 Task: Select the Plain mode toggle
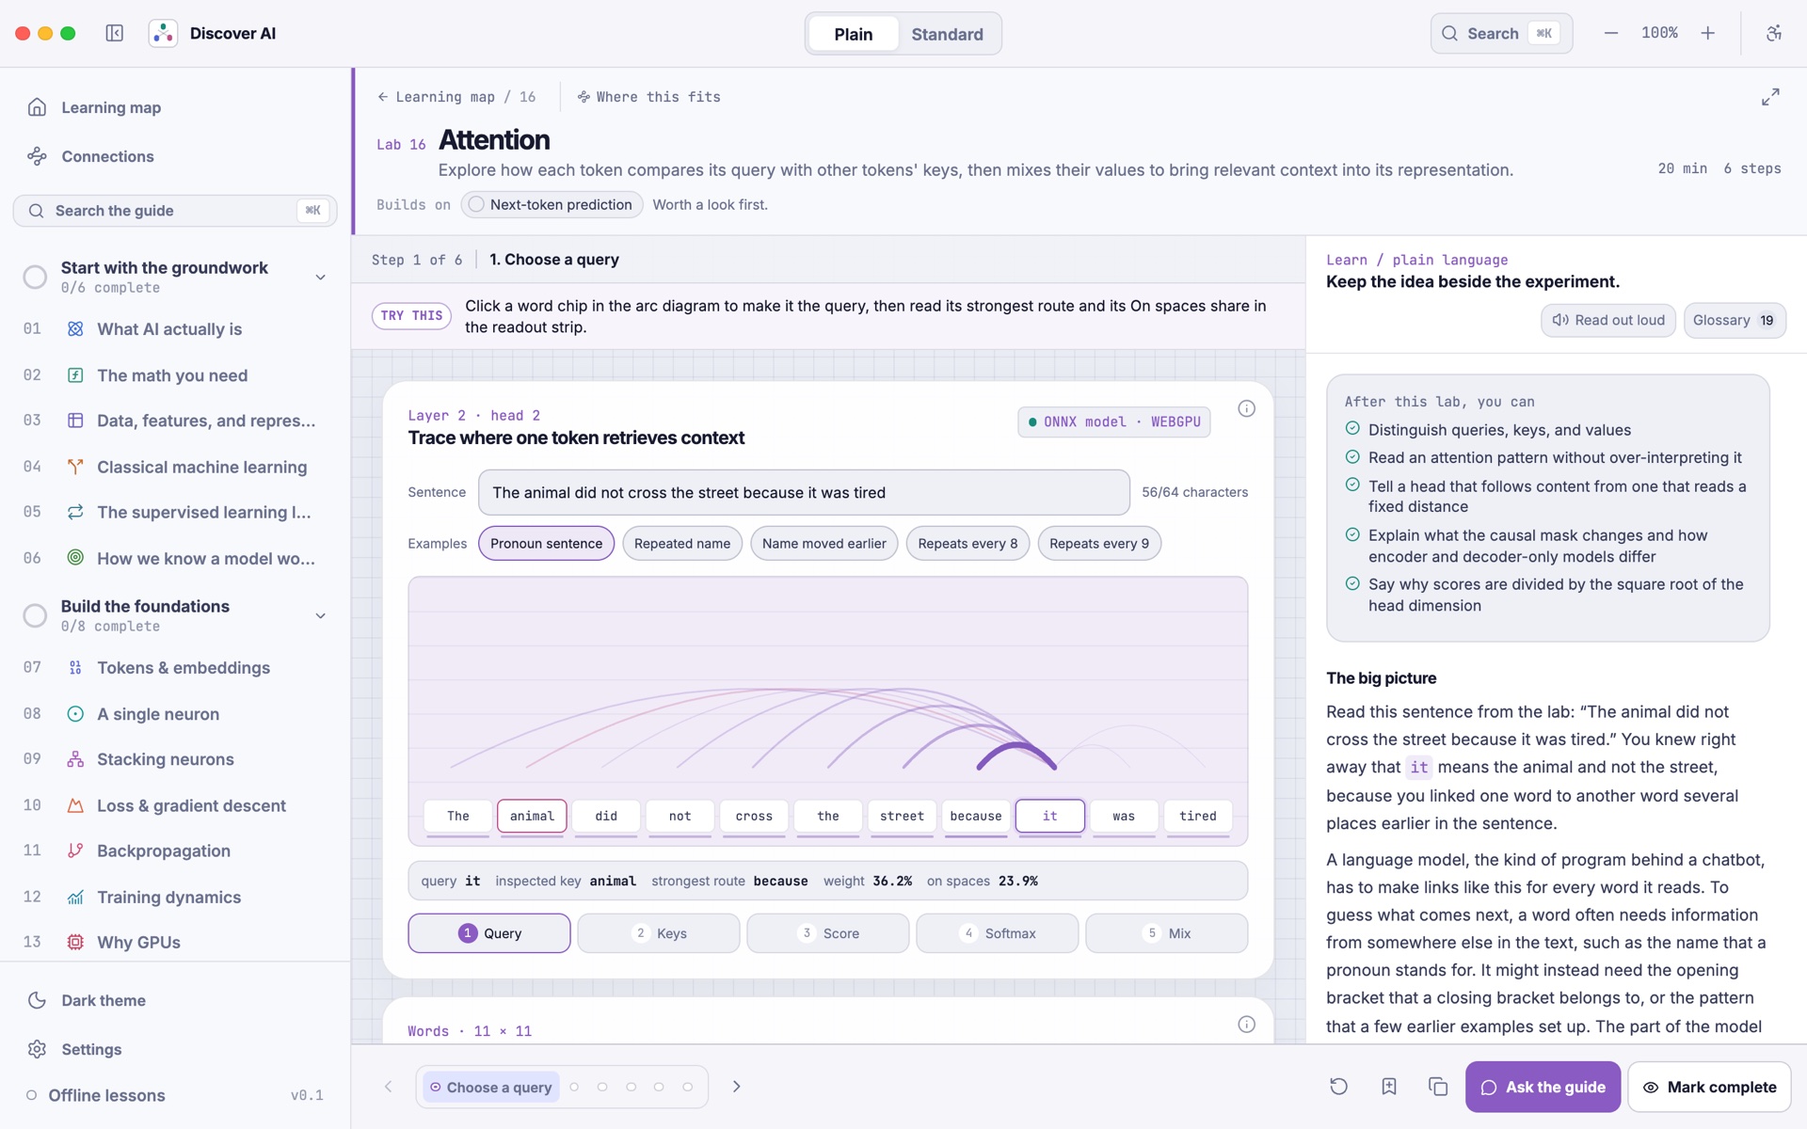[853, 34]
